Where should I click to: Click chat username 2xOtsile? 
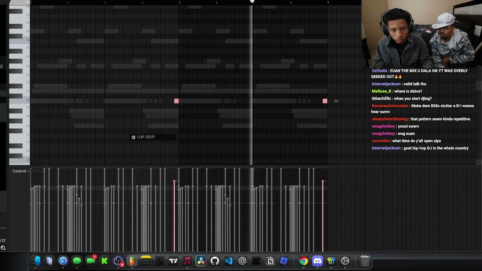pos(379,71)
